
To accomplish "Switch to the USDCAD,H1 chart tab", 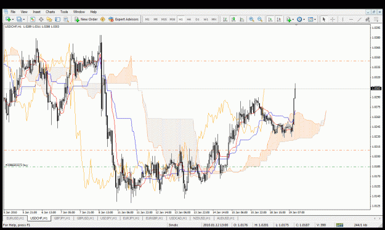I will [178, 218].
